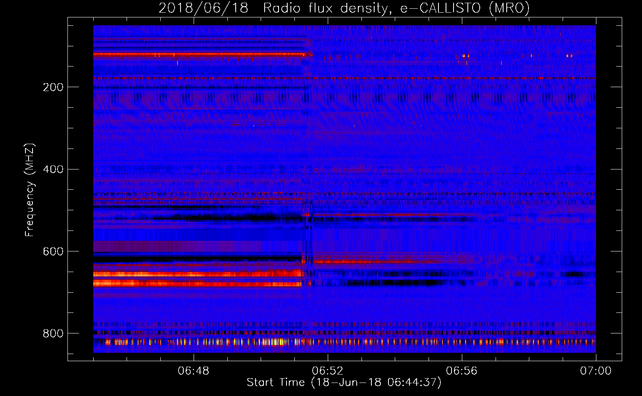Select the 600 frequency axis label
The height and width of the screenshot is (396, 642).
click(53, 251)
